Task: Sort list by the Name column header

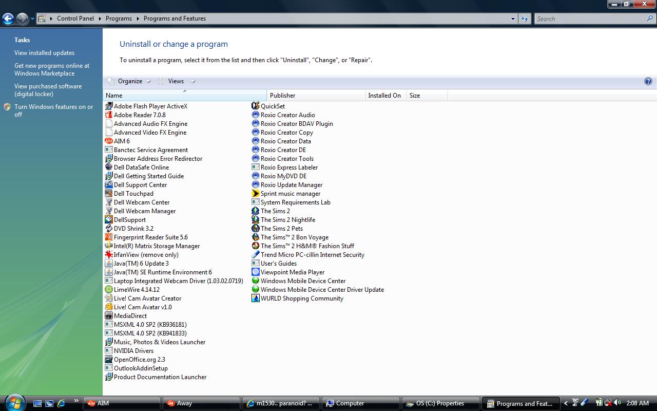Action: (x=185, y=95)
